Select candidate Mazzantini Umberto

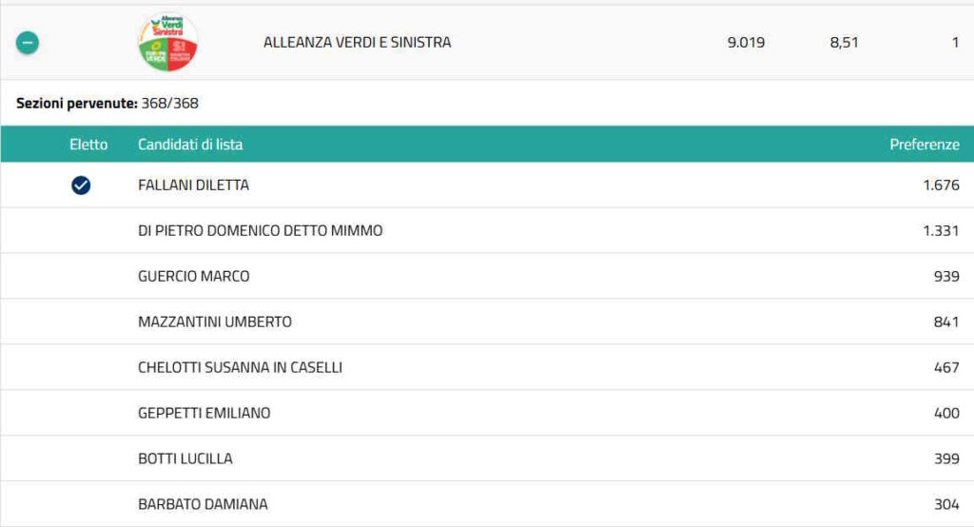[214, 322]
